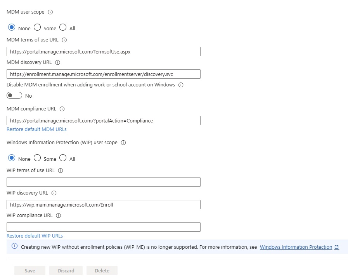Click info icon beside WIP compliance URL
This screenshot has width=348, height=279.
[x=59, y=215]
